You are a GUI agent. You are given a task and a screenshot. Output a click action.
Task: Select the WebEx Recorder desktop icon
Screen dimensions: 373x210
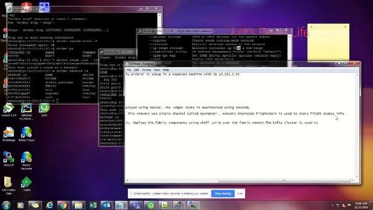(x=26, y=161)
